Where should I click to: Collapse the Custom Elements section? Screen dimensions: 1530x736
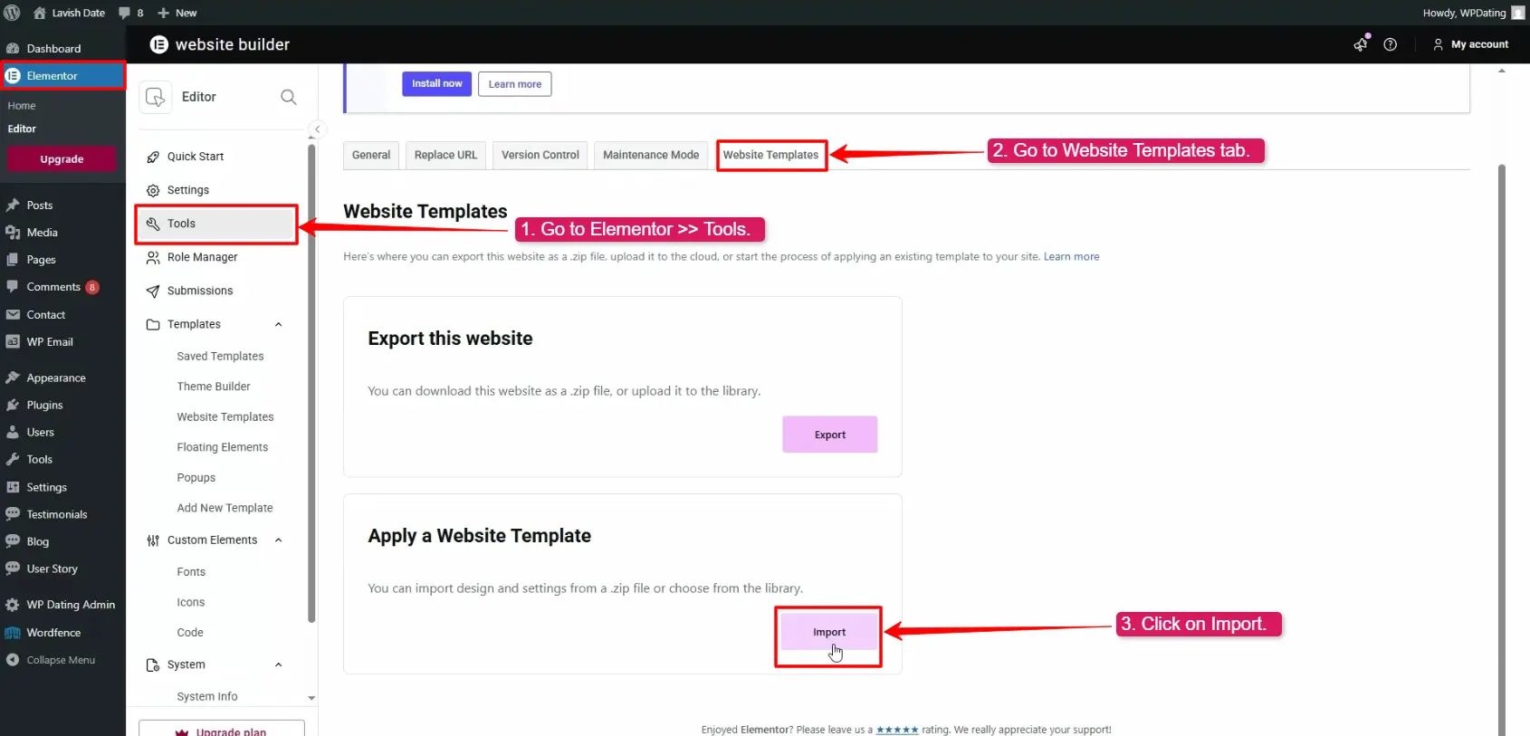pos(278,540)
